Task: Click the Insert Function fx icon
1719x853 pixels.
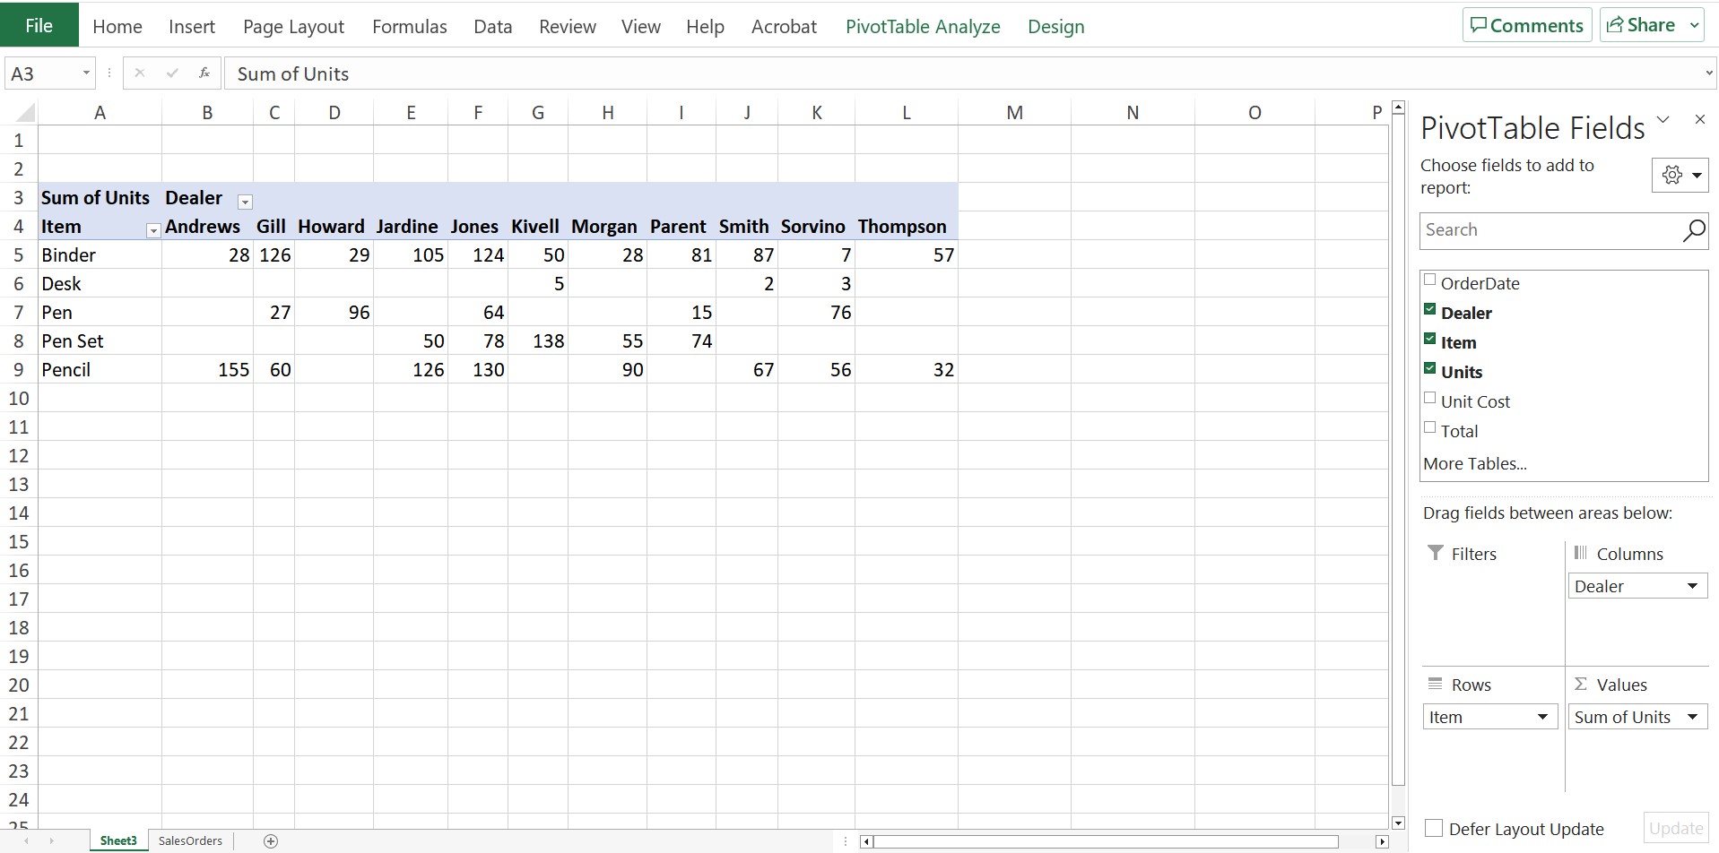Action: coord(204,73)
